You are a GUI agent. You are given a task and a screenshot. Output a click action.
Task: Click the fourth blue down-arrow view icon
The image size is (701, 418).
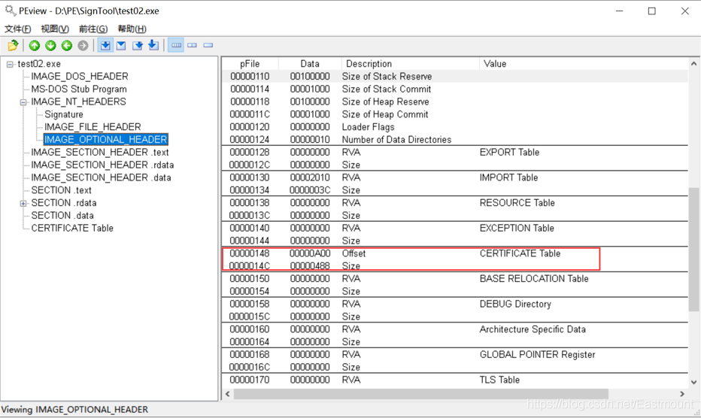[x=153, y=45]
